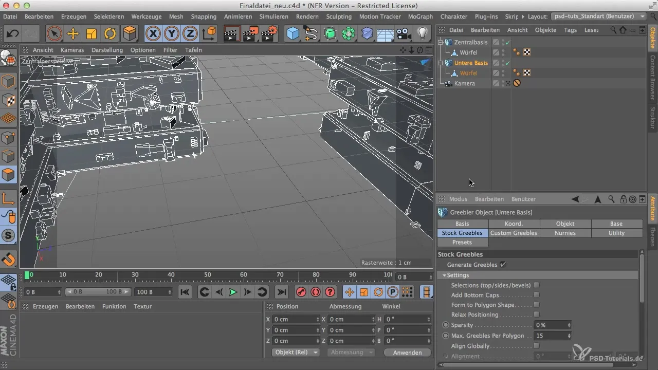Toggle Z axis lock
This screenshot has width=658, height=370.
(190, 34)
